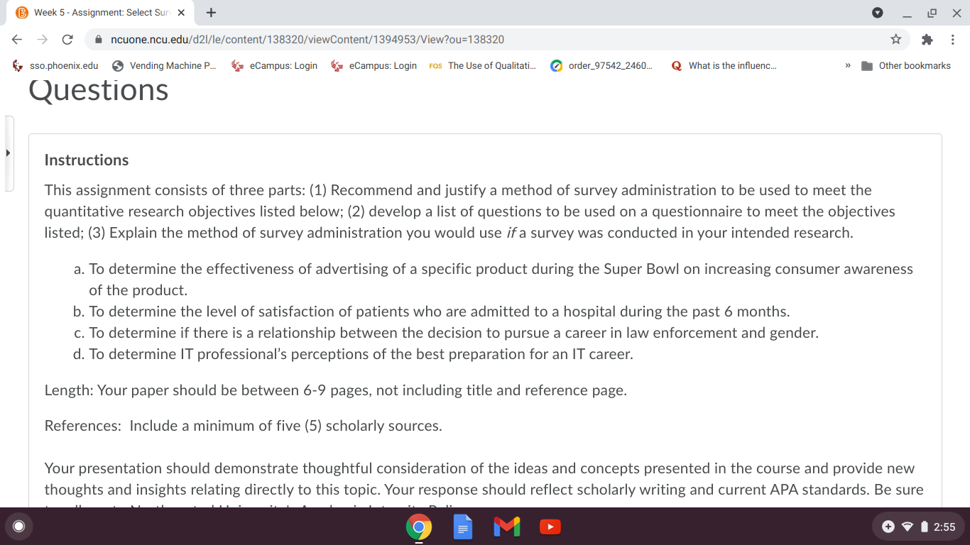Open the Chrome three-dot menu

tap(953, 39)
